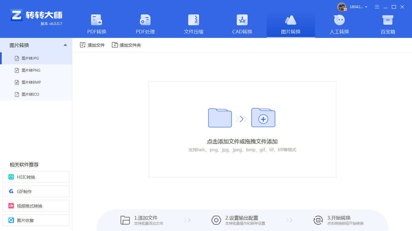Click the 添加文件夹 toolbar button label
The image size is (412, 231).
pyautogui.click(x=130, y=45)
